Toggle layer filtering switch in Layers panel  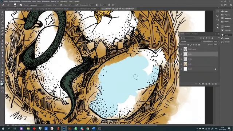point(219,37)
